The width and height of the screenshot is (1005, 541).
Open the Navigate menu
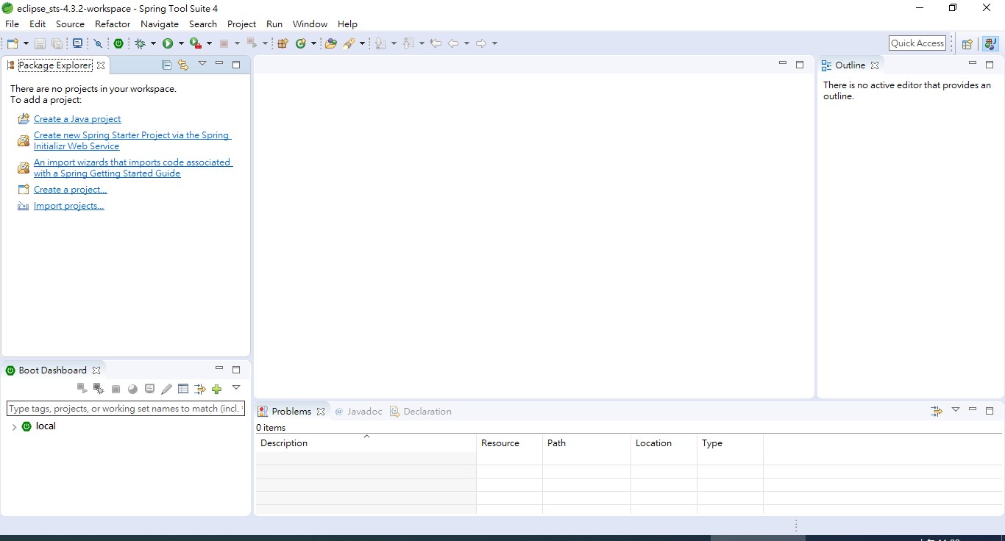click(x=160, y=24)
